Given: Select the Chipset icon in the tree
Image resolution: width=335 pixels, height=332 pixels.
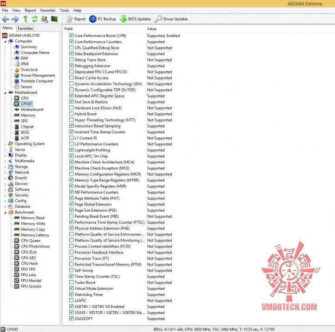Looking at the screenshot, I should (17, 127).
